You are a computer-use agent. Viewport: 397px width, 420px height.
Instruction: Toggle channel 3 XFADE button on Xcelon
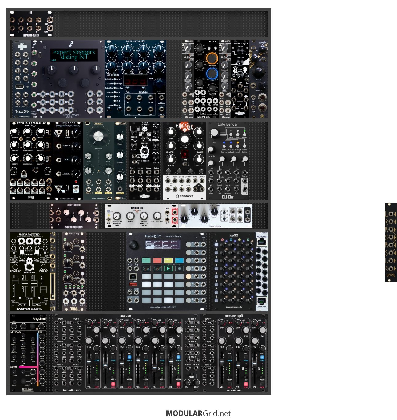coord(129,357)
